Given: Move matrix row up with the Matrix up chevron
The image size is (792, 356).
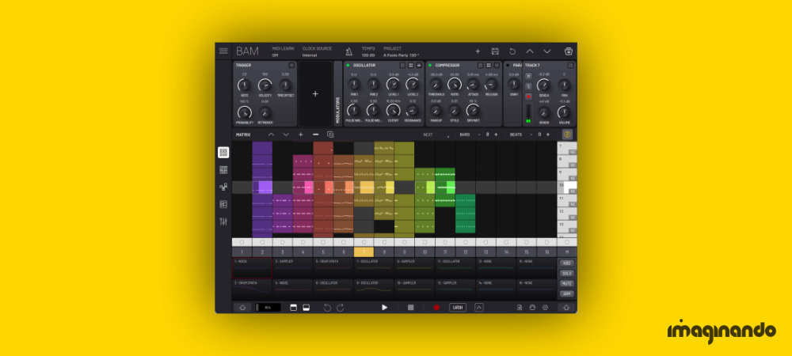Looking at the screenshot, I should 271,134.
